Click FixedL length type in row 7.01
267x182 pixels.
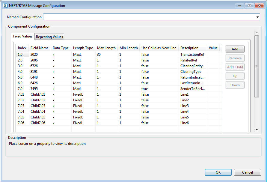click(78, 94)
